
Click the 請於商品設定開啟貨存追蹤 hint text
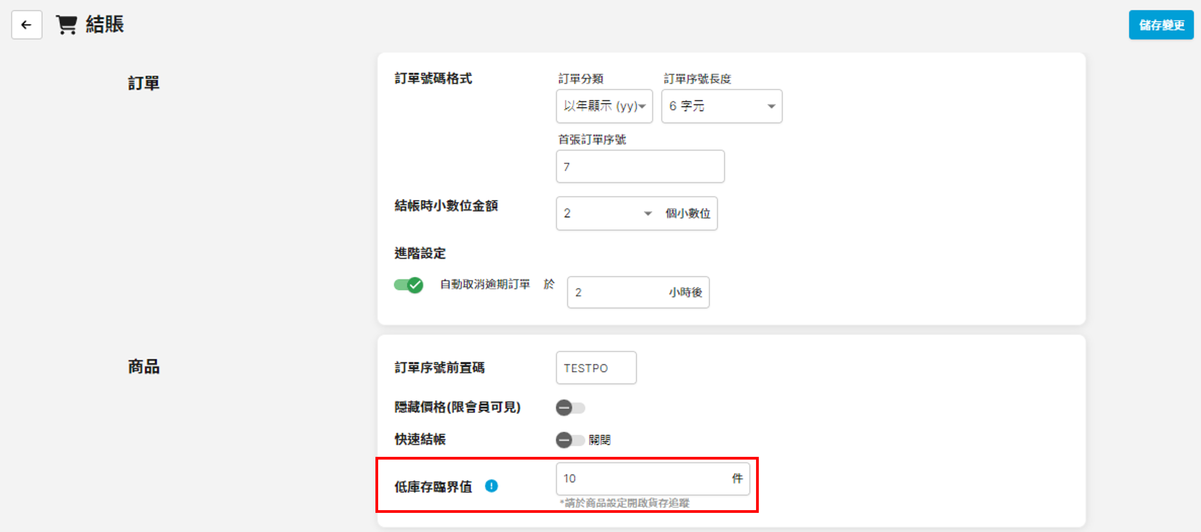click(625, 503)
